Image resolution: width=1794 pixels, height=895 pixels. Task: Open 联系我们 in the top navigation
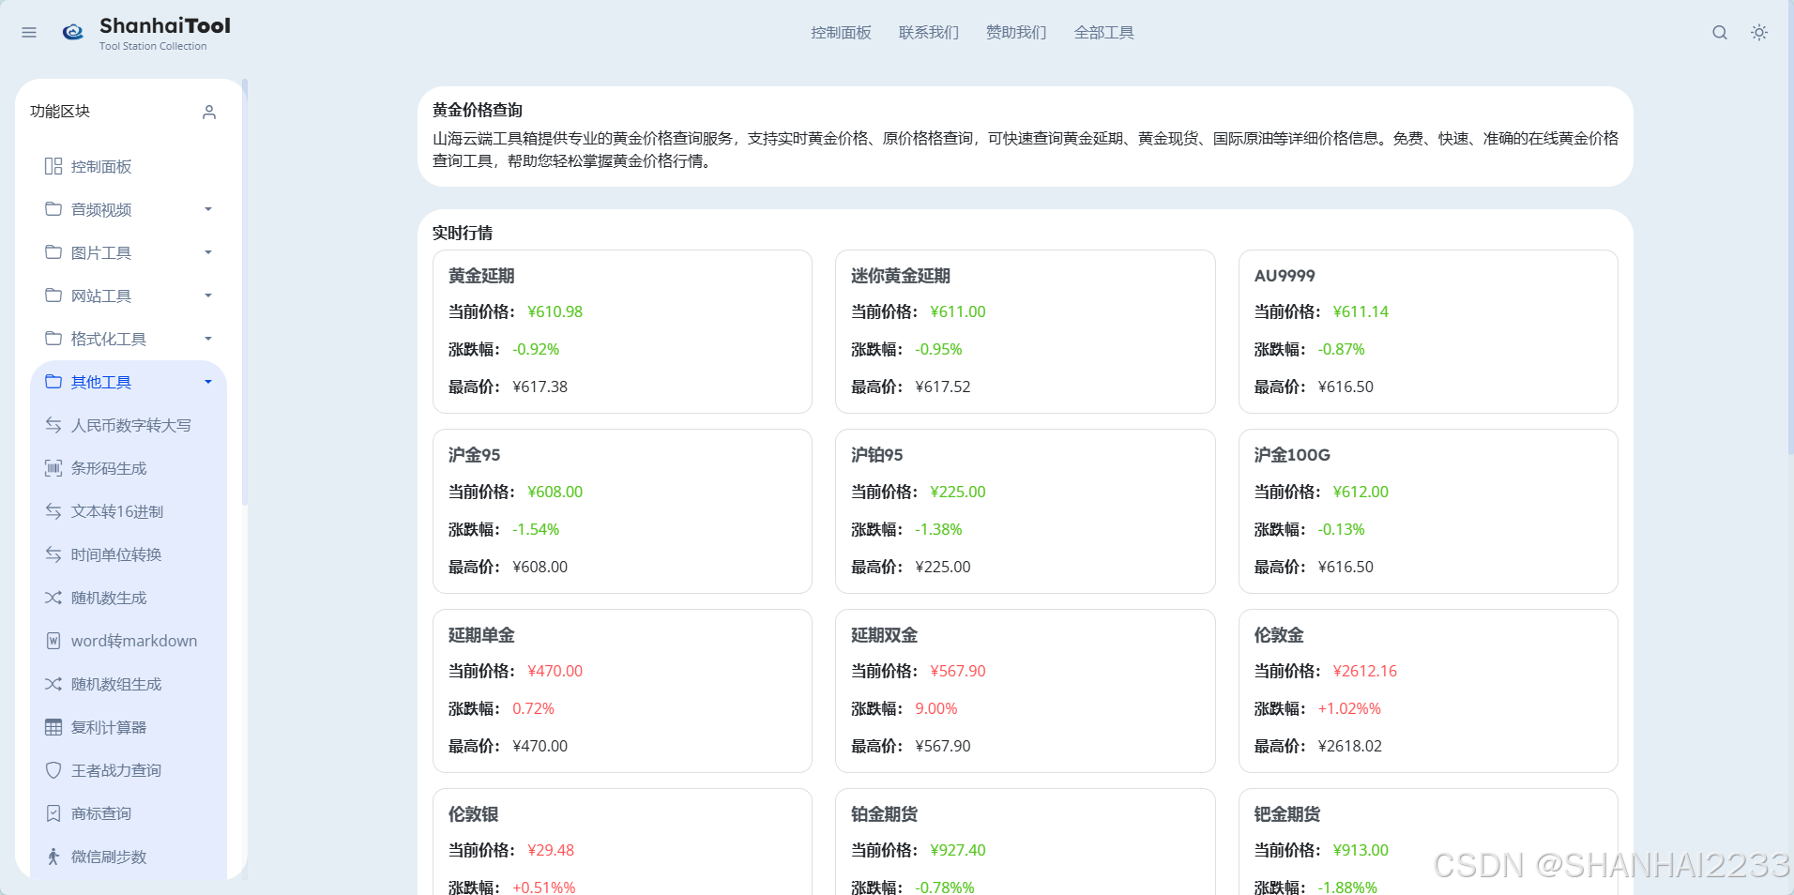[x=929, y=33]
